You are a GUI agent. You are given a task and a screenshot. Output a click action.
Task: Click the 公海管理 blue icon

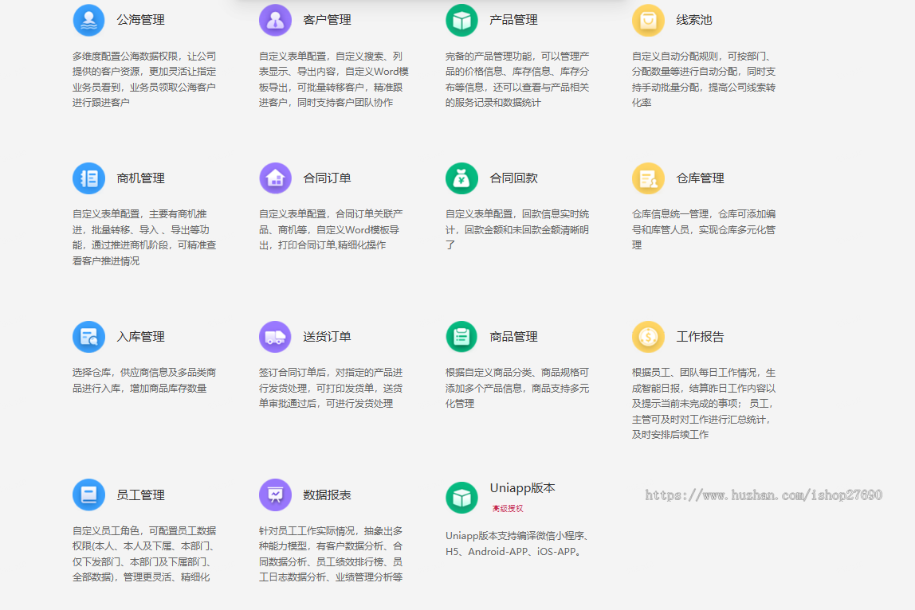[x=88, y=20]
